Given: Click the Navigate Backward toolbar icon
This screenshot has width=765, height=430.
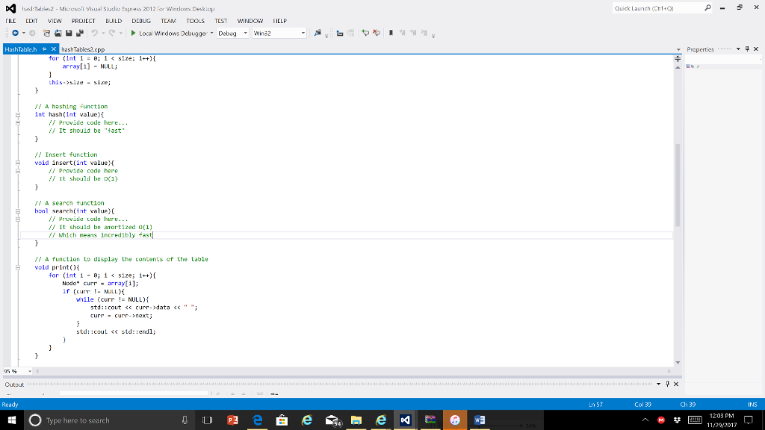Looking at the screenshot, I should 16,33.
